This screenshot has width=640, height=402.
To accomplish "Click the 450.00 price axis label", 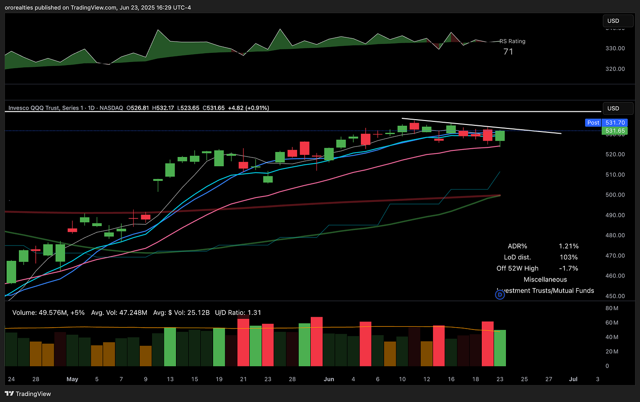I will (615, 296).
